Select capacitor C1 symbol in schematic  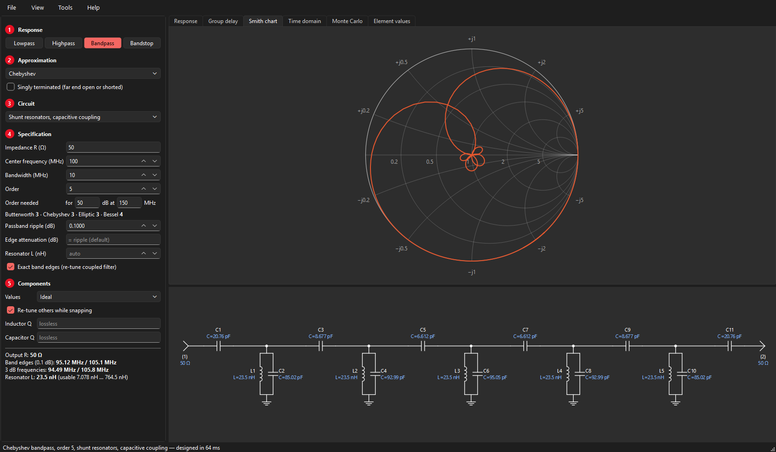pyautogui.click(x=218, y=346)
